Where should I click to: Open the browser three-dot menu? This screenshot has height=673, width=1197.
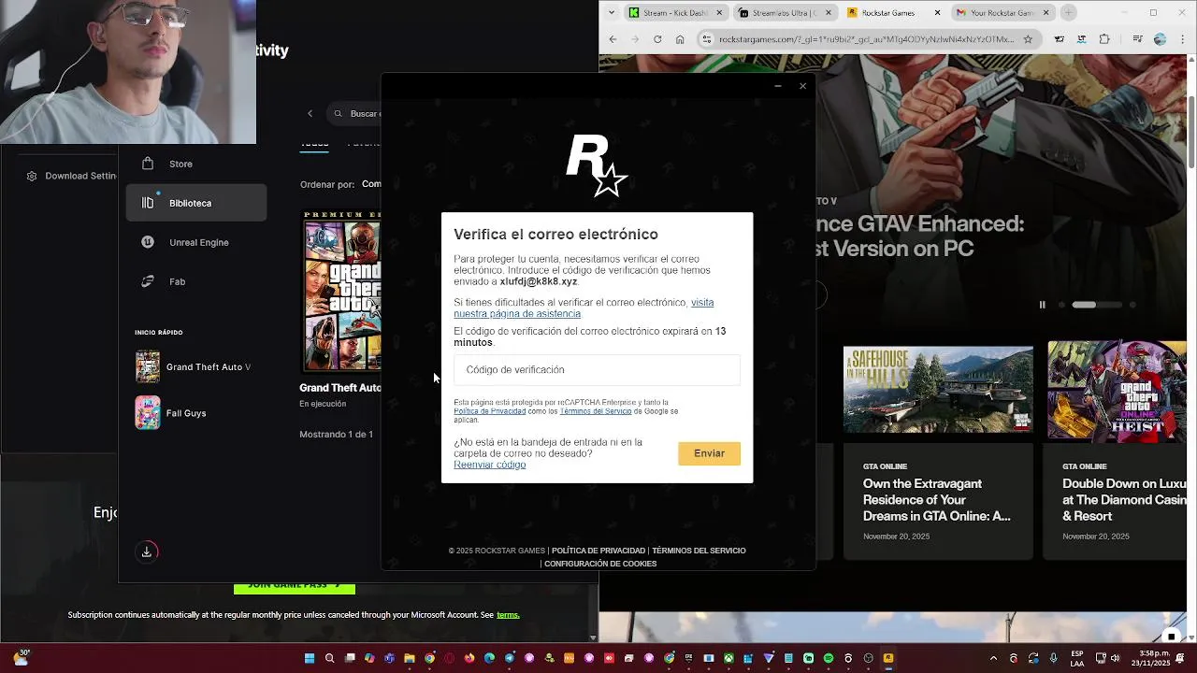point(1182,39)
